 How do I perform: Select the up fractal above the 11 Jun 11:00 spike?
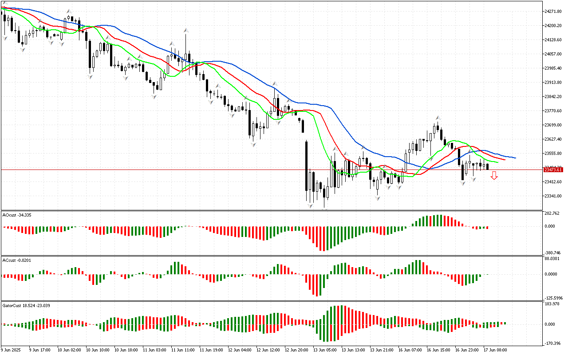(x=185, y=30)
